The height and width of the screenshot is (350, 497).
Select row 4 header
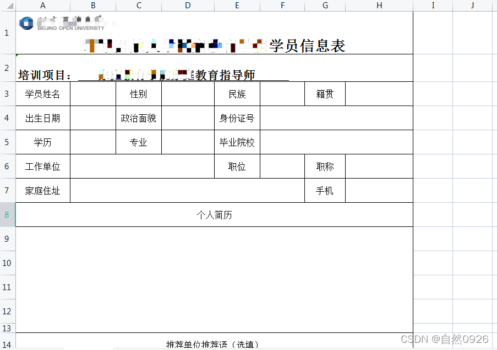pyautogui.click(x=8, y=118)
